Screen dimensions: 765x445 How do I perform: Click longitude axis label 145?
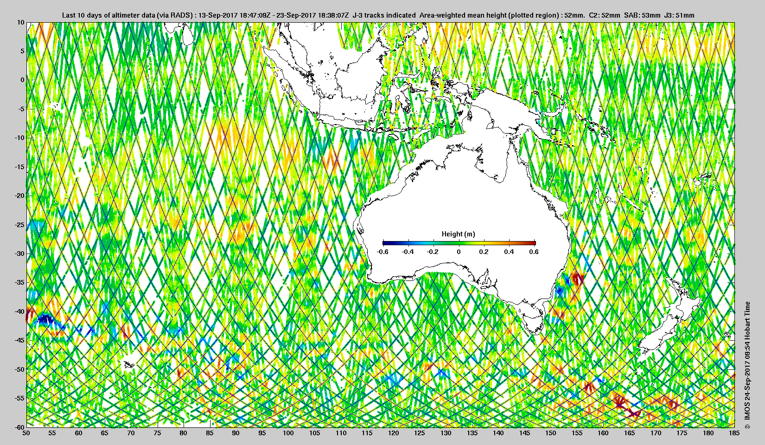524,433
